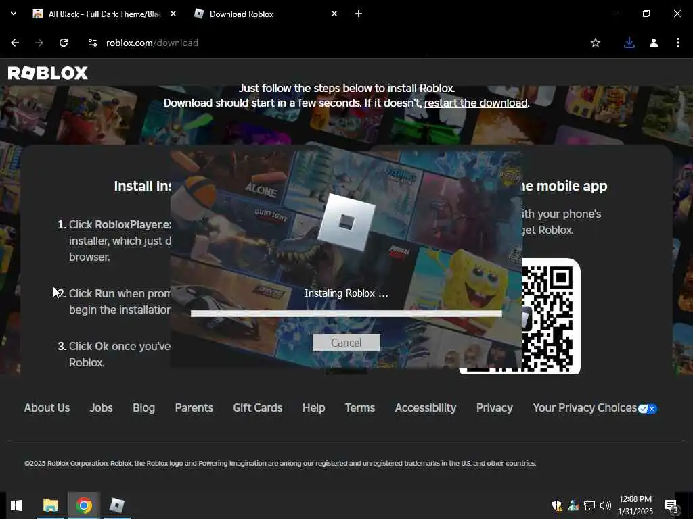The image size is (693, 519).
Task: Click Chrome icon in taskbar
Action: click(x=83, y=505)
